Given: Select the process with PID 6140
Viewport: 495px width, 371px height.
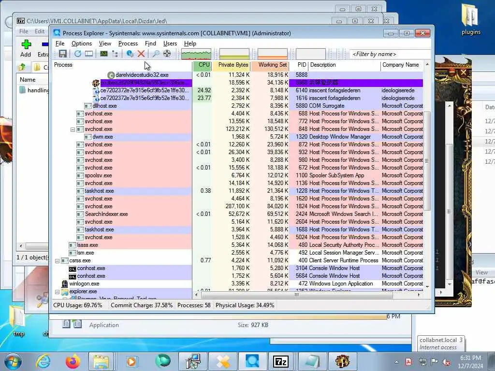Looking at the screenshot, I should click(x=237, y=90).
